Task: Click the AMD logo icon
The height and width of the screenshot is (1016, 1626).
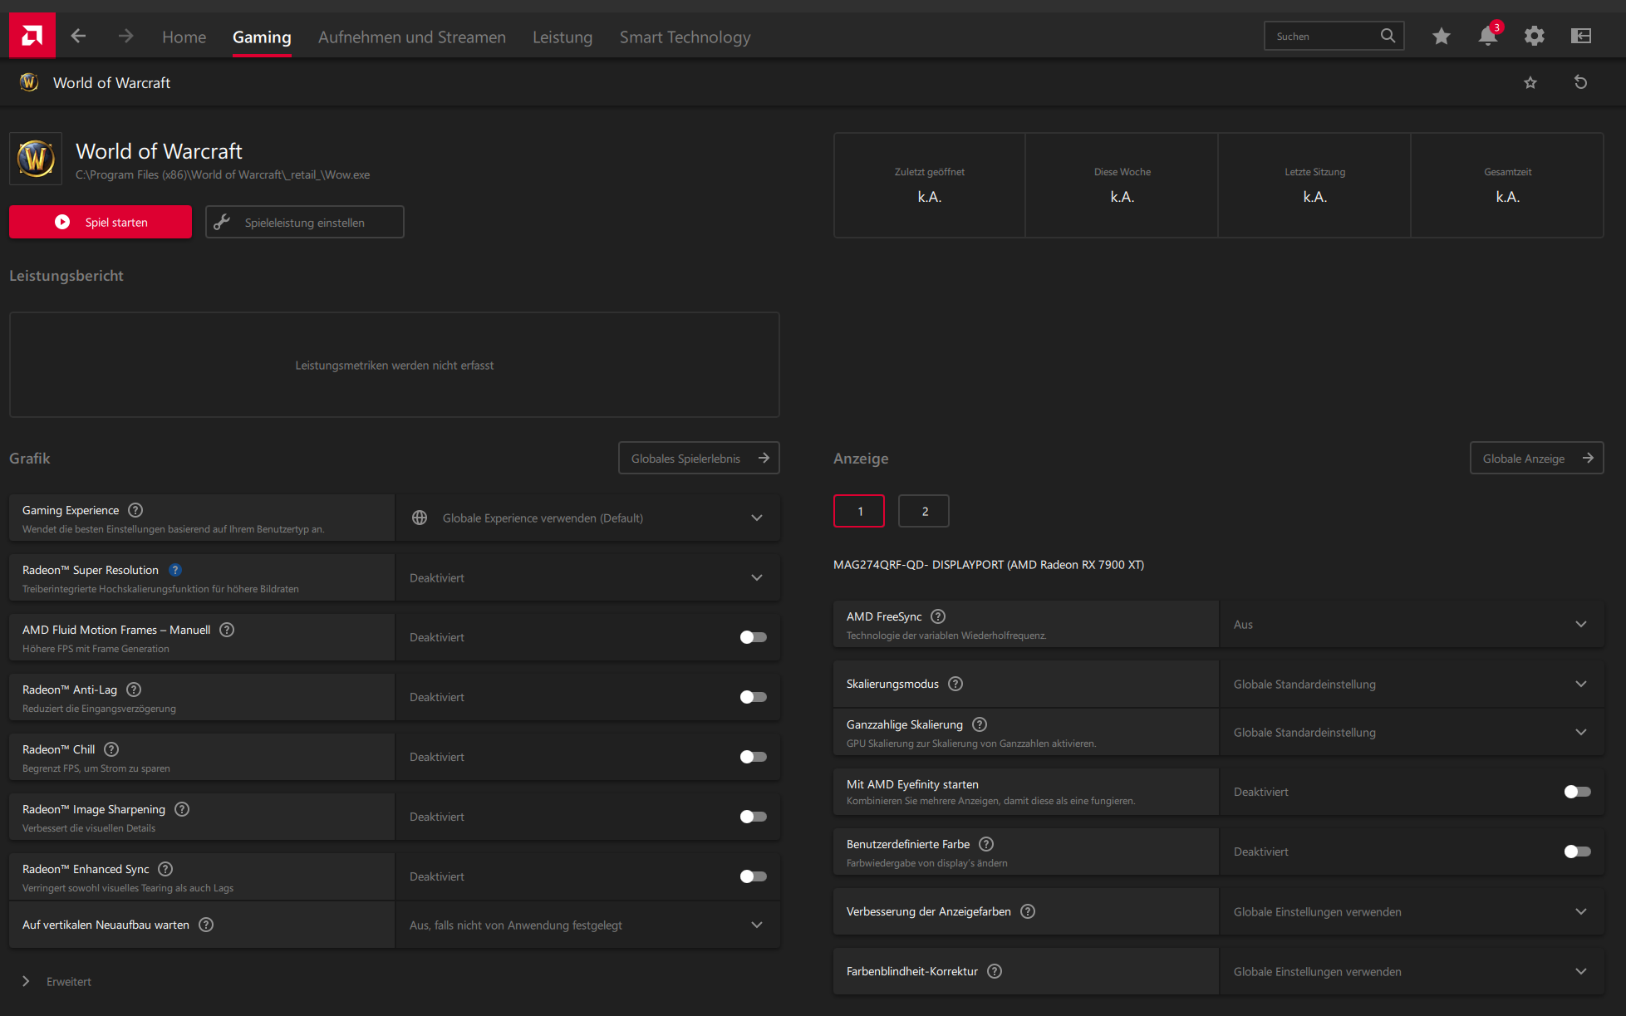Action: (x=32, y=36)
